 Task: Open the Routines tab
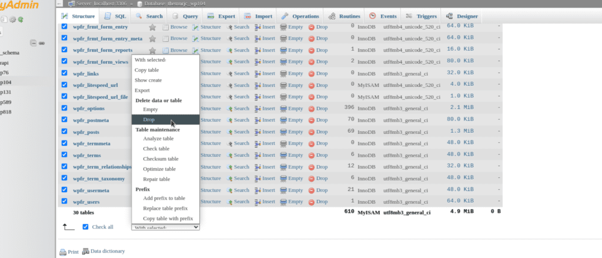345,16
